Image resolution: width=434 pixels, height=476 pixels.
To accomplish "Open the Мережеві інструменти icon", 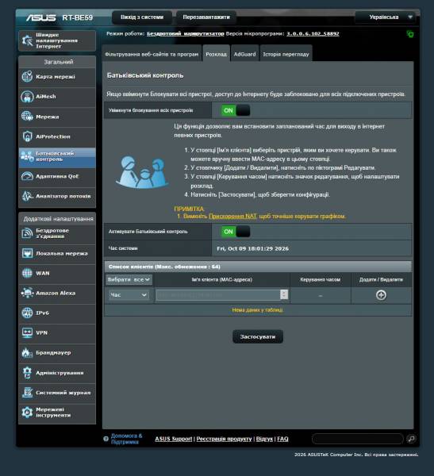I will (x=27, y=413).
